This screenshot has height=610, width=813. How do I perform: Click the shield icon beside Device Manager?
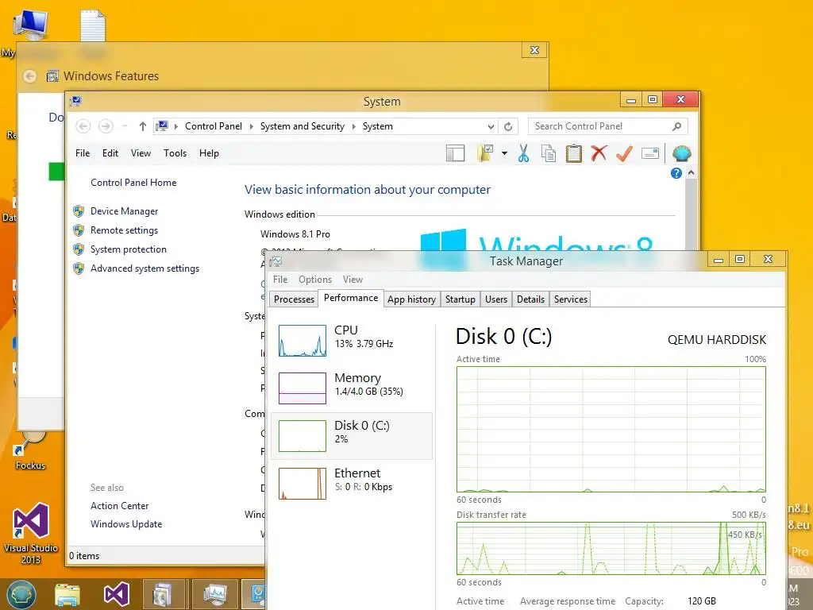[79, 211]
